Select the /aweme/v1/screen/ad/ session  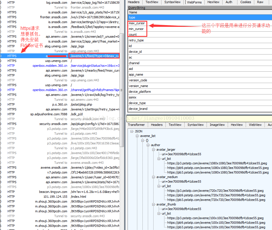click(60, 37)
